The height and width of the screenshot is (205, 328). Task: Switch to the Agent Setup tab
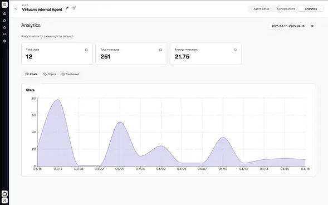(x=261, y=9)
